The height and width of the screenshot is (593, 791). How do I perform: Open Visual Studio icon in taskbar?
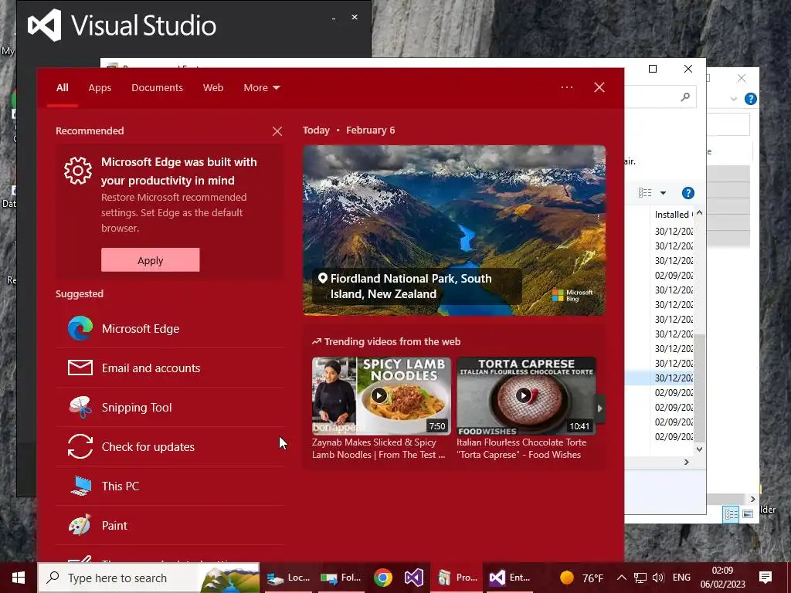[414, 578]
